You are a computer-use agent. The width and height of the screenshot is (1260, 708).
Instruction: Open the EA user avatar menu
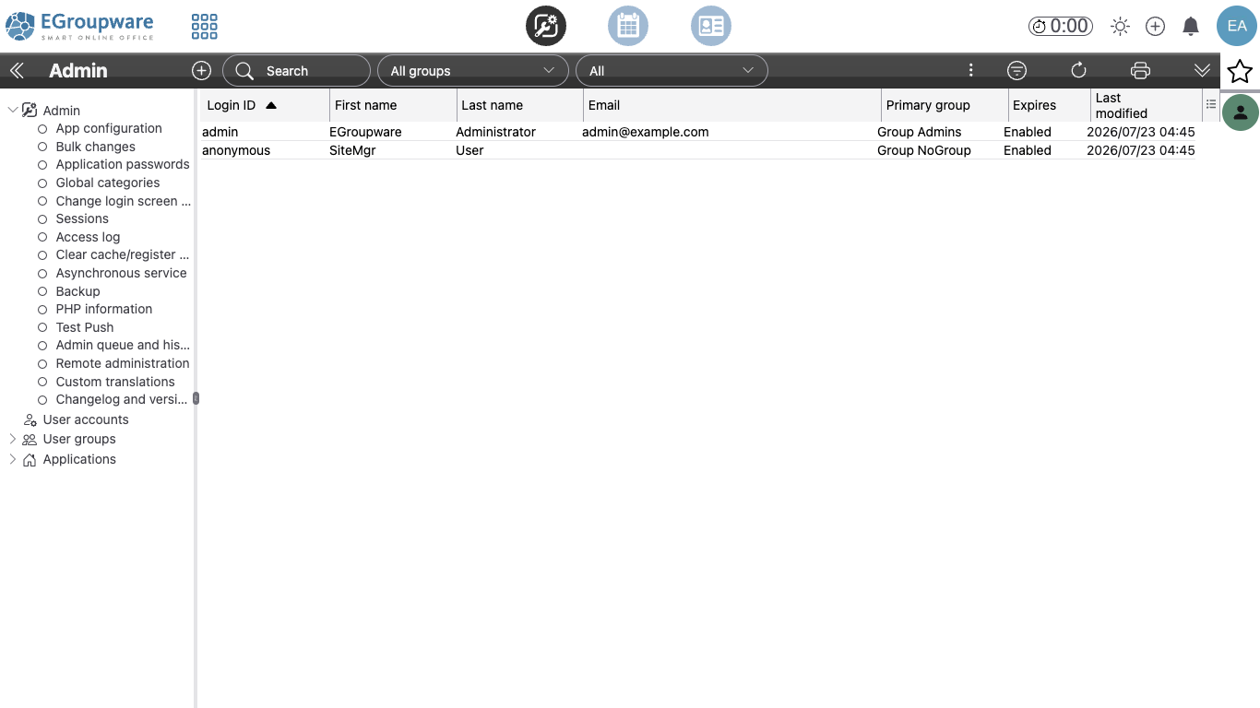click(1237, 26)
